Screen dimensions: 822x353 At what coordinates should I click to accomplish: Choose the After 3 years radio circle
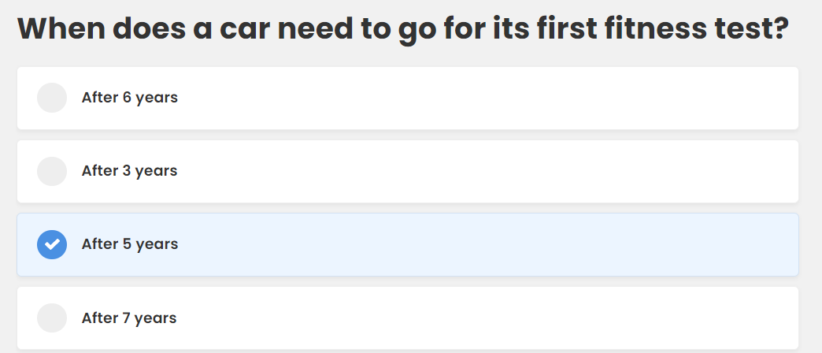pos(52,171)
